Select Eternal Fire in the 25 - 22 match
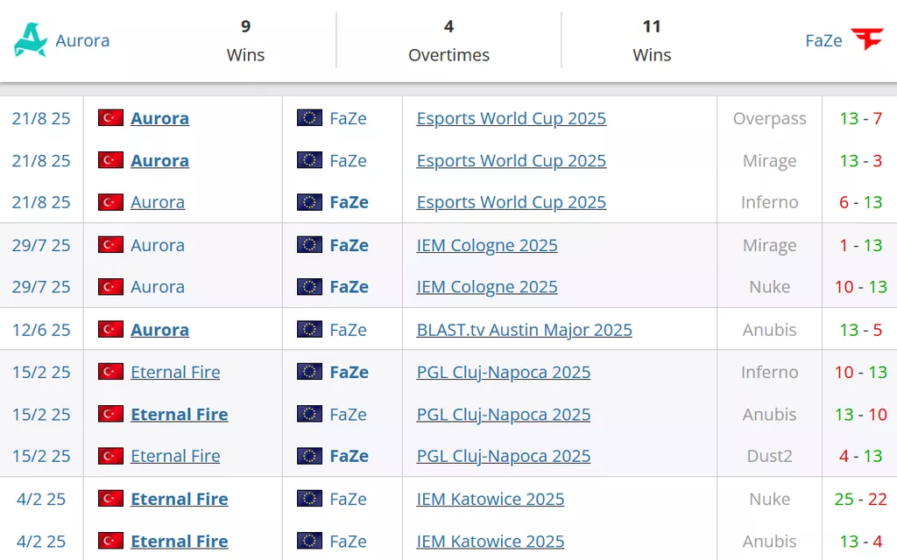 (179, 499)
